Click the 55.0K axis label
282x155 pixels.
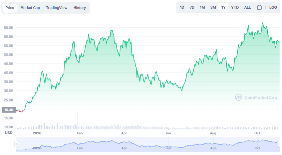(8, 46)
